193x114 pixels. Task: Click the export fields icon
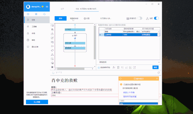click(134, 68)
